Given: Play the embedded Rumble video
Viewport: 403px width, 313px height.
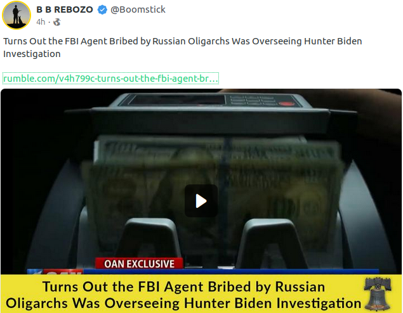Looking at the screenshot, I should point(201,201).
